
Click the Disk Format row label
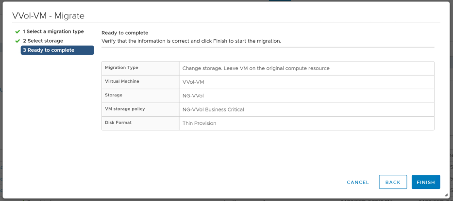pos(118,123)
